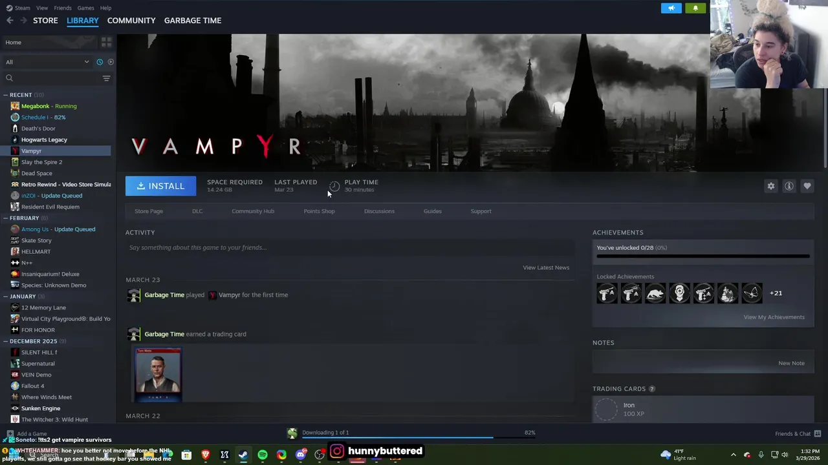The width and height of the screenshot is (828, 465).
Task: Open the Friends menu
Action: tap(63, 8)
